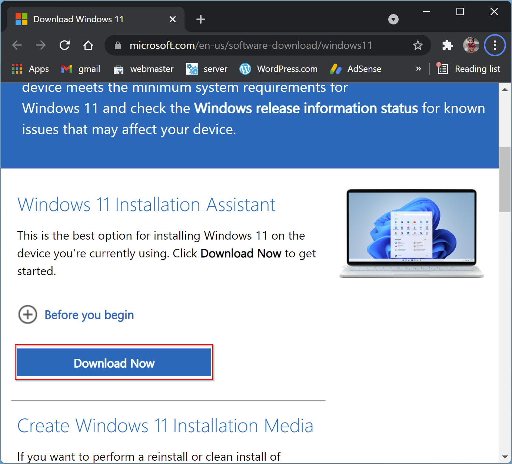The width and height of the screenshot is (512, 464).
Task: Click the address bar URL
Action: pos(251,45)
